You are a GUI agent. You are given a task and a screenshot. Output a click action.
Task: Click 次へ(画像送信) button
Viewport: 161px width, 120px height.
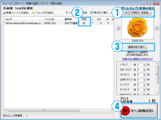[x=138, y=111]
